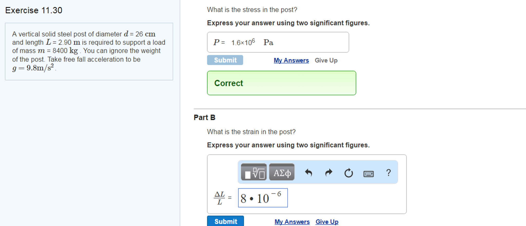
Task: Click the Exercise 11.30 heading
Action: [34, 10]
